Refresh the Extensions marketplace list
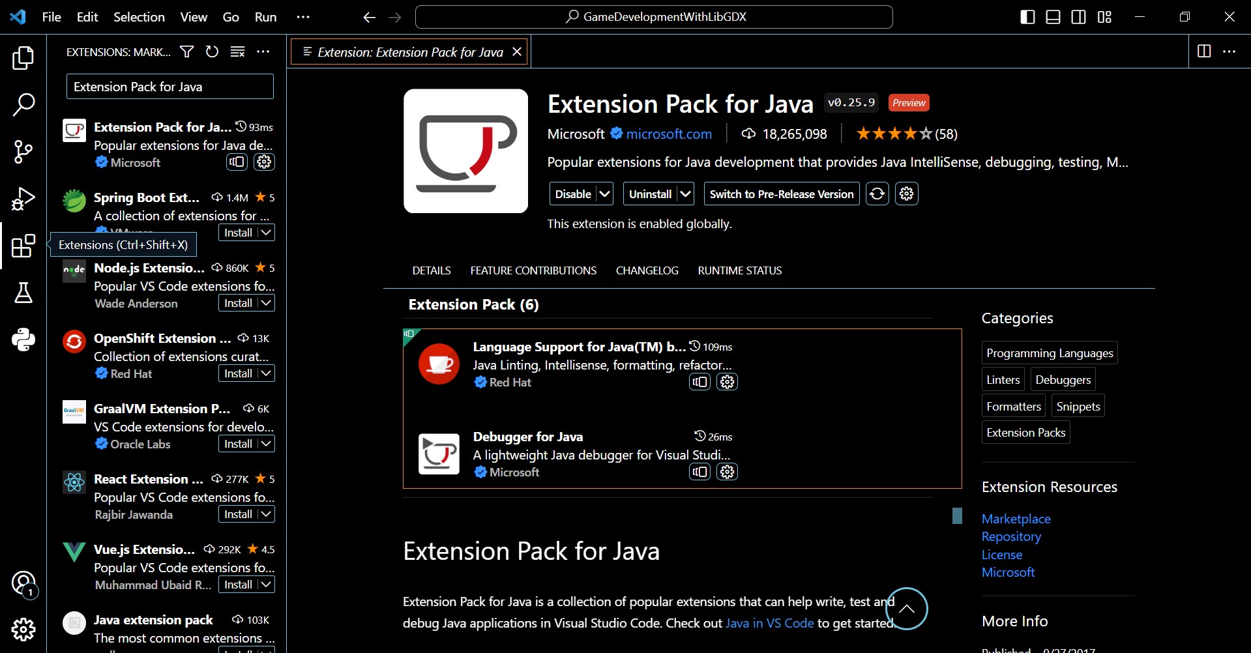Viewport: 1251px width, 653px height. tap(212, 51)
